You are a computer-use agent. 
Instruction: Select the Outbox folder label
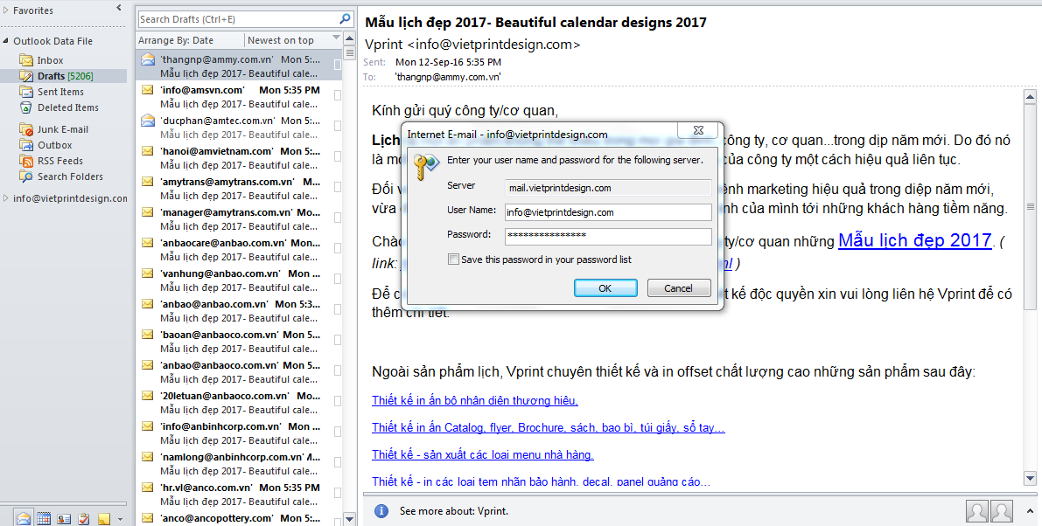tap(54, 145)
